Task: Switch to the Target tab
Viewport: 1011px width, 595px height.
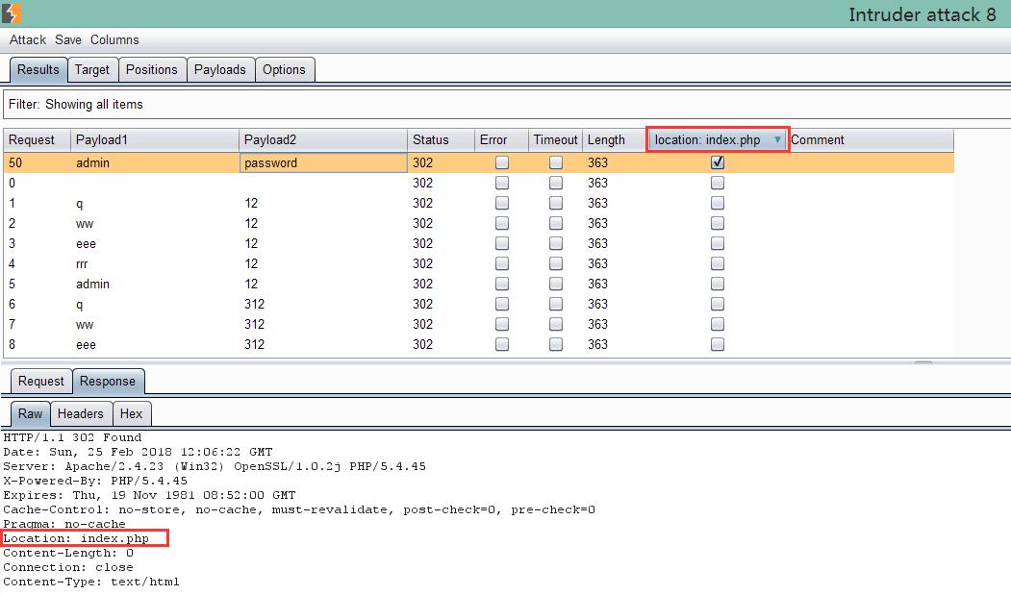Action: [92, 69]
